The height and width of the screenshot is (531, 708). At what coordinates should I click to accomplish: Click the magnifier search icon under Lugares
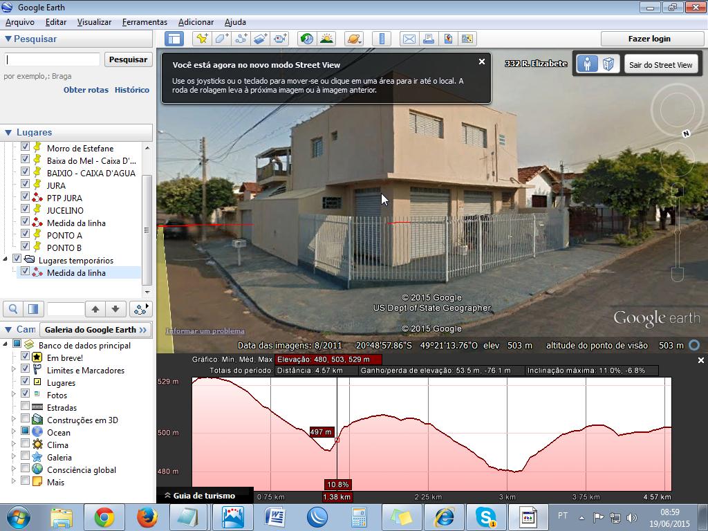13,309
